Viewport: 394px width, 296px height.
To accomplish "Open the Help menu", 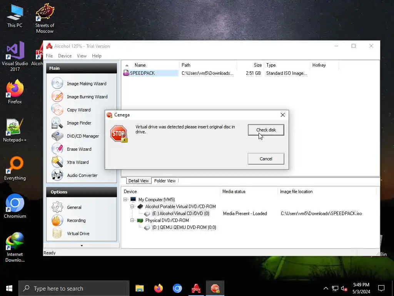I will (97, 56).
